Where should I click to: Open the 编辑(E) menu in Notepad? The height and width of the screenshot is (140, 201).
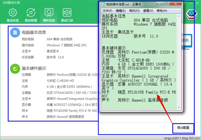click(x=121, y=11)
